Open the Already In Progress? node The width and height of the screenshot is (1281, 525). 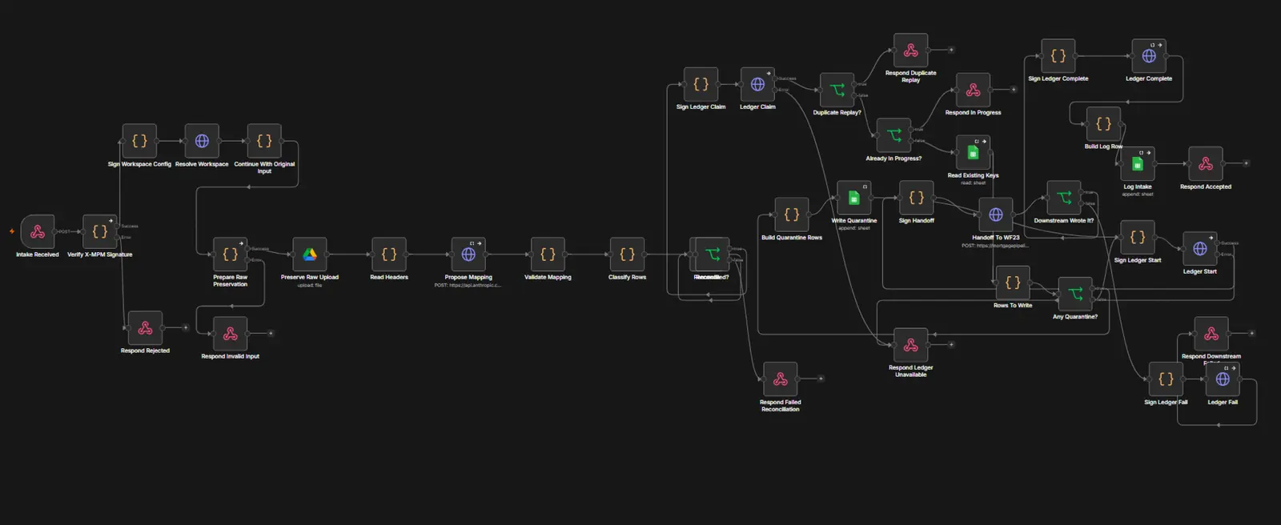click(893, 135)
